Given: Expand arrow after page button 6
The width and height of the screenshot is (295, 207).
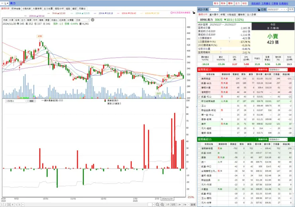Looking at the screenshot, I should (x=23, y=205).
